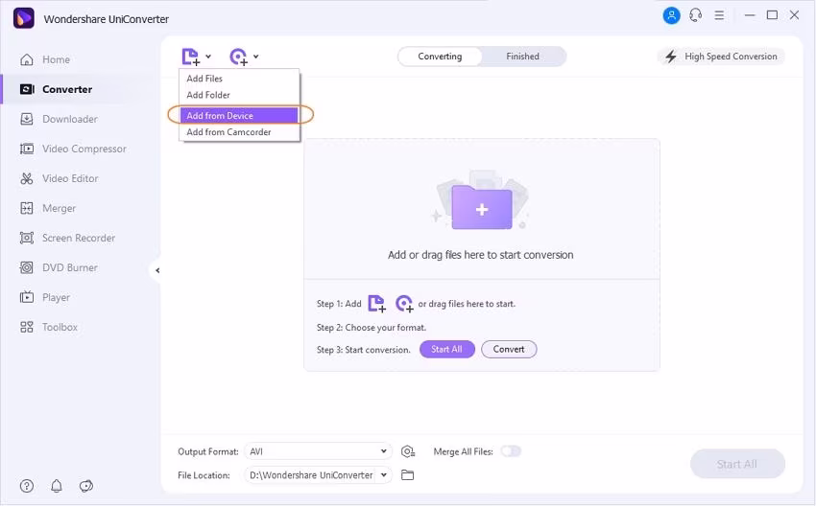Open the output folder icon
The width and height of the screenshot is (816, 506).
coord(407,474)
